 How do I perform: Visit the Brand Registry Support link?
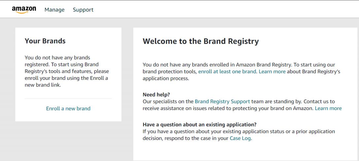pos(222,102)
